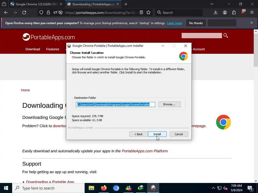Click the site security padlock icon
Viewport: 258px width, 193px height.
[x=48, y=13]
